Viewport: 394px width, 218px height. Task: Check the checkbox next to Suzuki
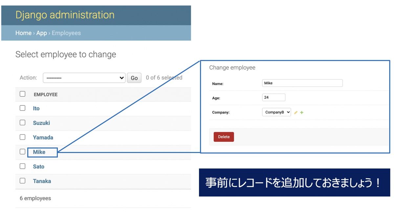(x=22, y=122)
